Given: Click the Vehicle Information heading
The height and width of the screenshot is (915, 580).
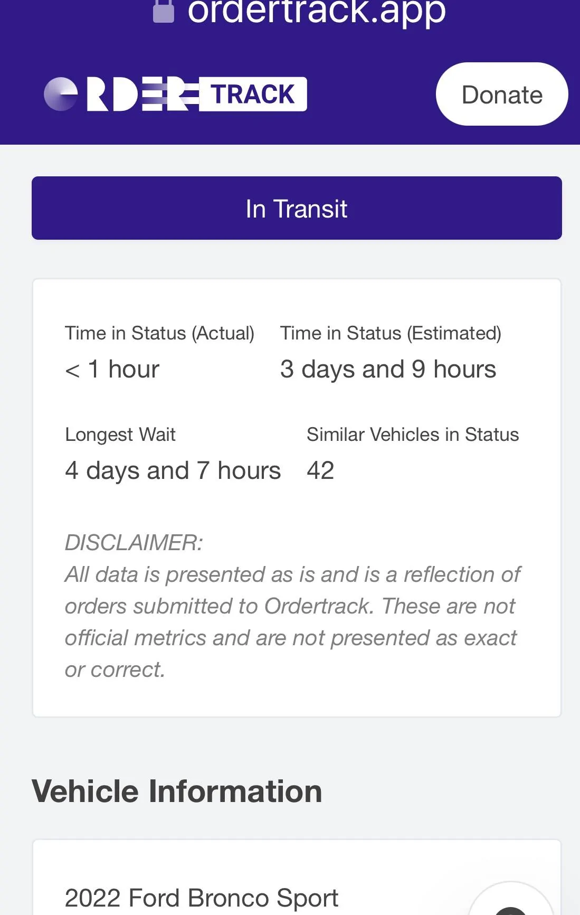Looking at the screenshot, I should [x=177, y=791].
